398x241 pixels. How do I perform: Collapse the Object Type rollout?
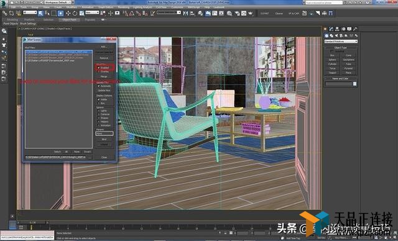click(x=341, y=47)
